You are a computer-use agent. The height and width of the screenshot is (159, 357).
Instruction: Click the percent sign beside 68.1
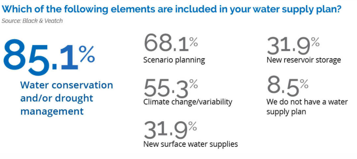pyautogui.click(x=194, y=41)
